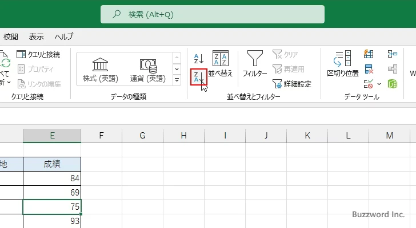
Task: Select column M header
Action: tap(389, 136)
